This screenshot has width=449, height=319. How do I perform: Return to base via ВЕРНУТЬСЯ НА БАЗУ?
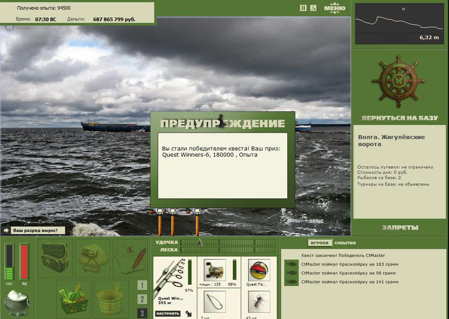[x=400, y=118]
